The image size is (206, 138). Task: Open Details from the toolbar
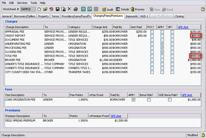[123, 10]
